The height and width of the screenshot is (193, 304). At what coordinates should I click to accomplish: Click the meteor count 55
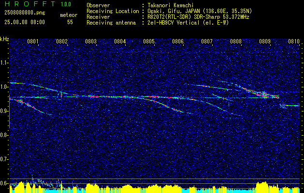[70, 22]
